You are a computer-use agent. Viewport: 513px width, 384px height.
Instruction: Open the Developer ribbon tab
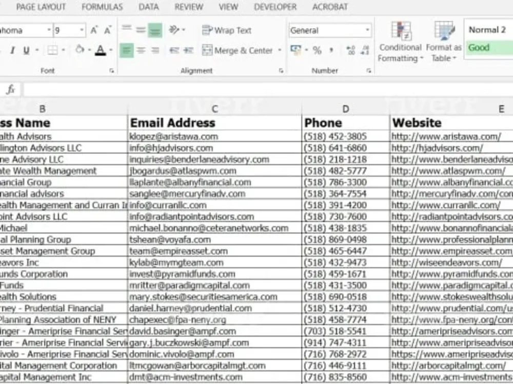[x=275, y=7]
